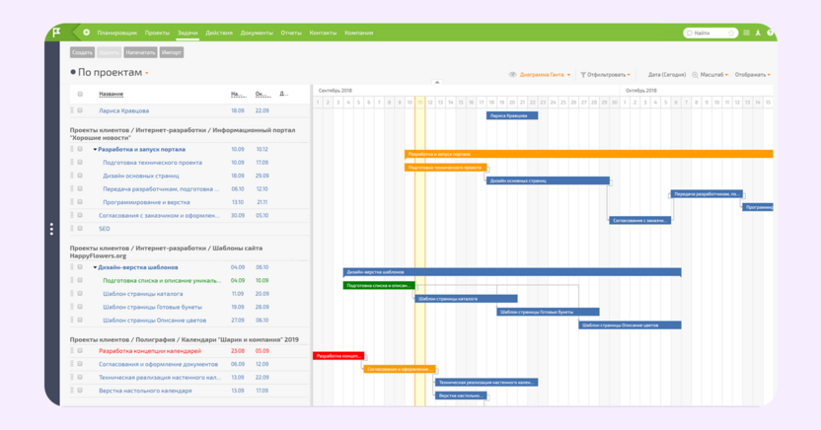Click the red Разработка концепции Gantt bar

coord(338,356)
